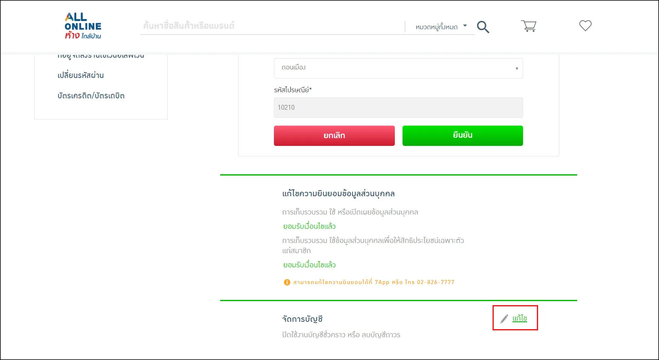Image resolution: width=659 pixels, height=360 pixels.
Task: Open บัตรเครดิต/บัตรเดบิต in the sidebar menu
Action: click(x=91, y=96)
